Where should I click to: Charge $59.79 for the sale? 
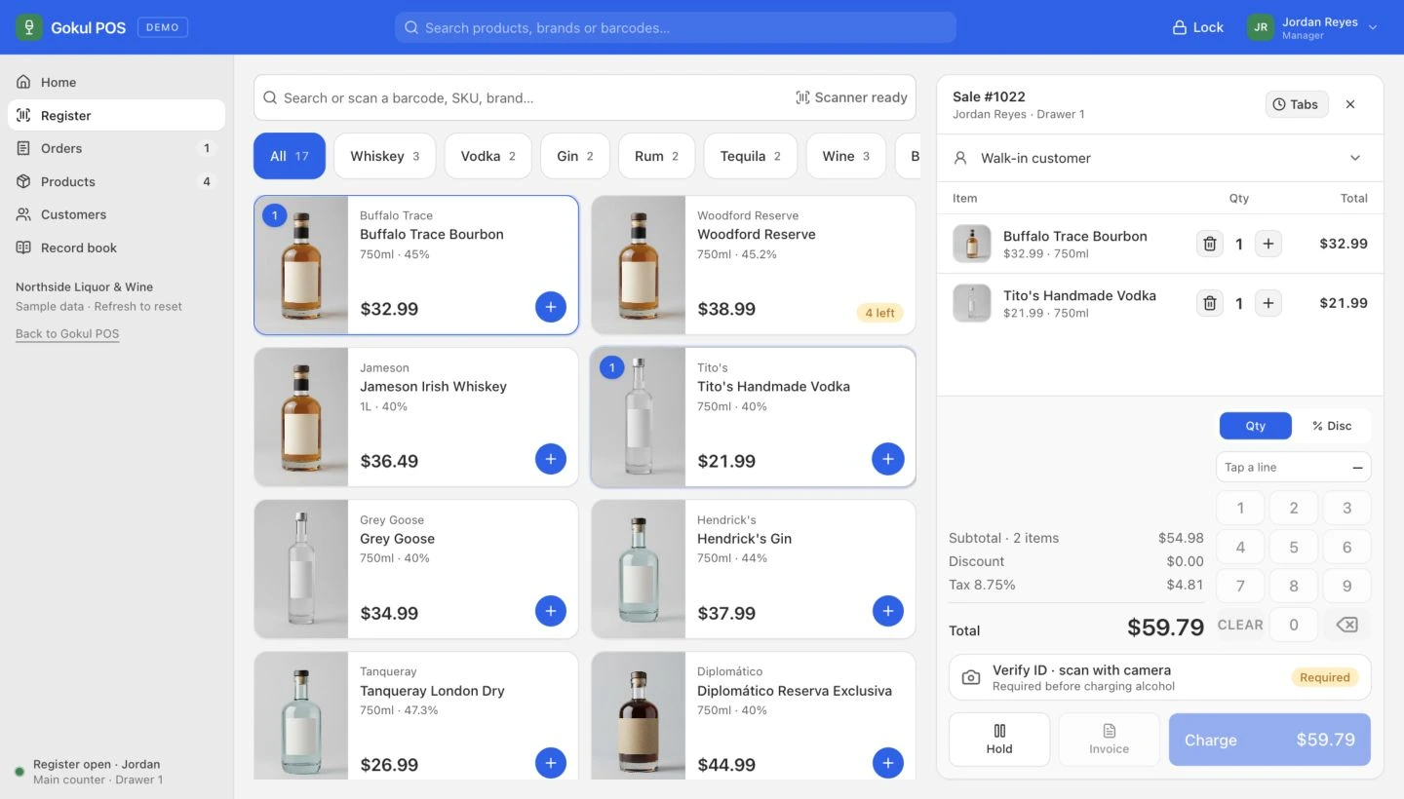(1269, 740)
